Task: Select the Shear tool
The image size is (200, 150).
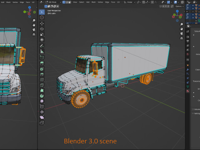Action: [x=42, y=117]
